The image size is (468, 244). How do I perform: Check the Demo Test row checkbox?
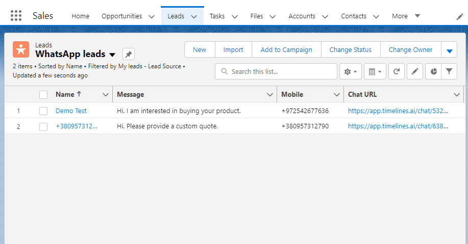(x=43, y=111)
